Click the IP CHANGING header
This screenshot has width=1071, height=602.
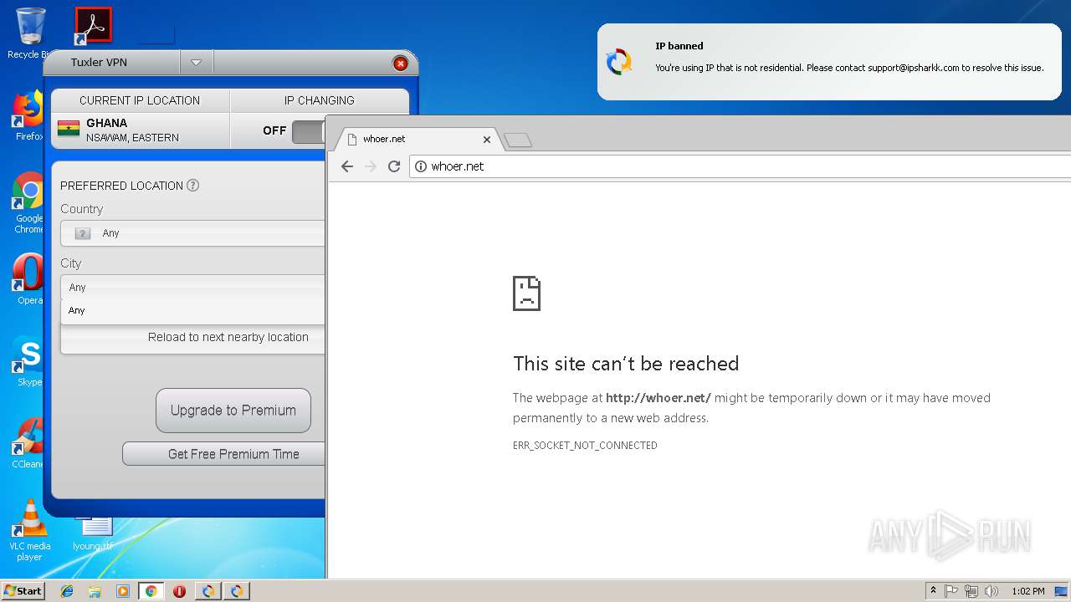point(319,100)
